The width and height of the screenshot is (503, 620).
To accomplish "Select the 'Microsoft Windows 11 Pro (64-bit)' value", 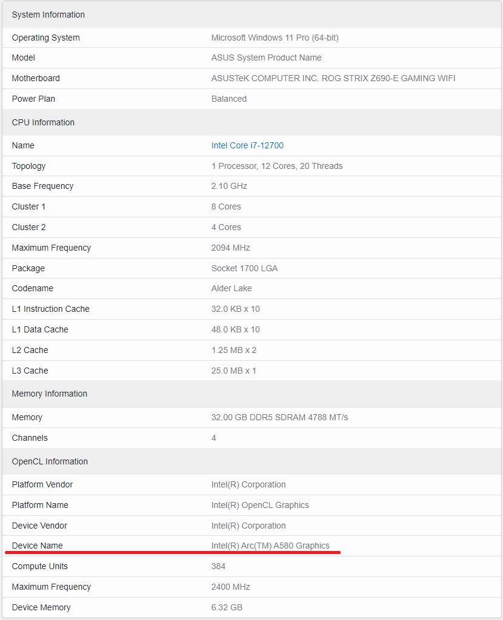I will tap(275, 38).
